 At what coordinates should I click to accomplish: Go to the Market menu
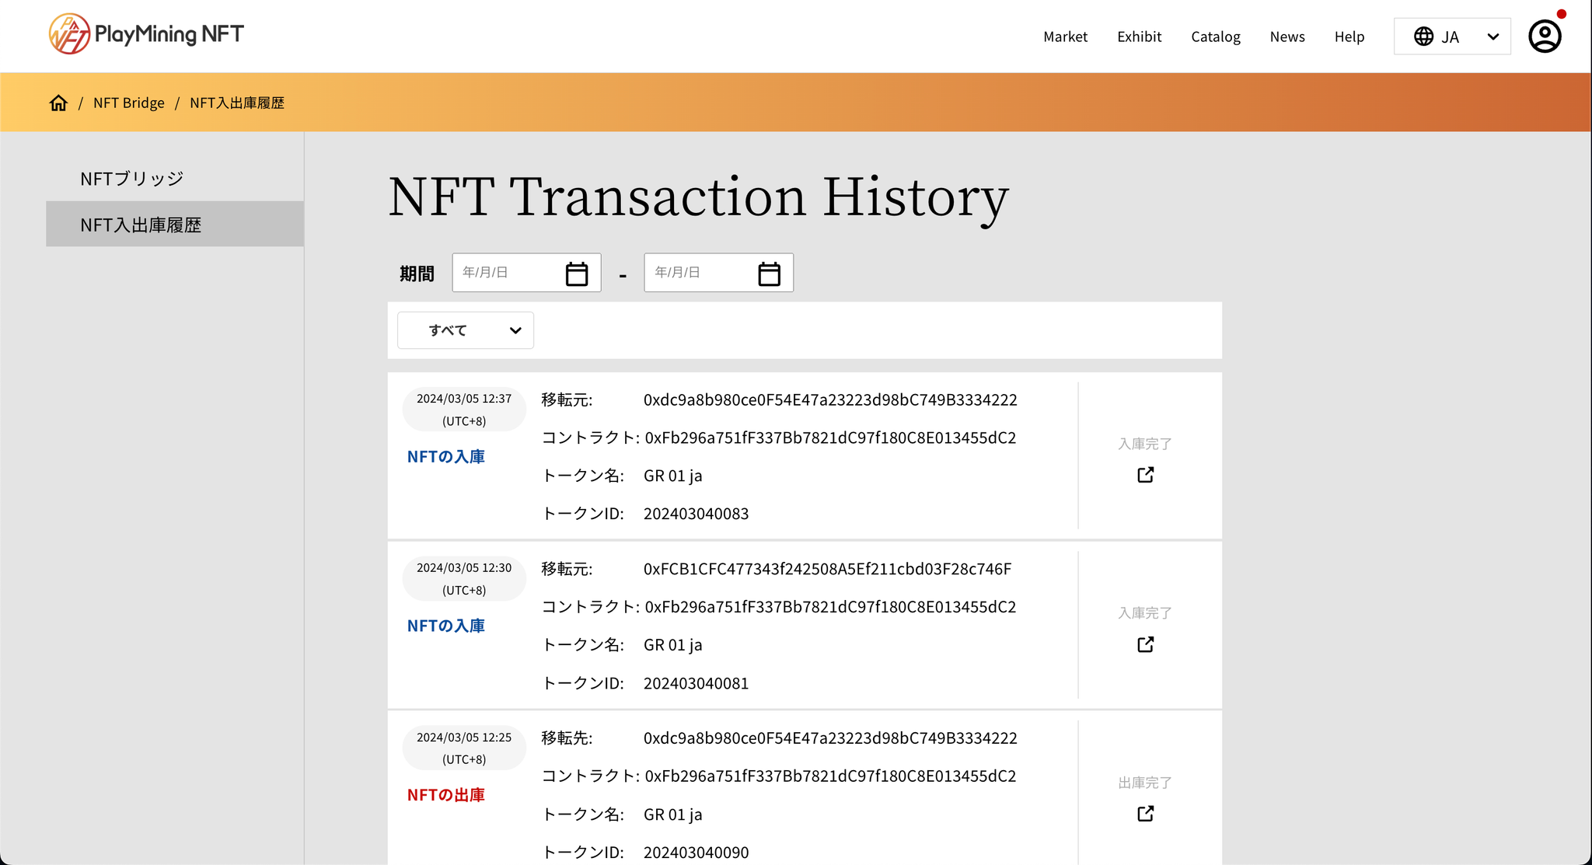(x=1065, y=37)
